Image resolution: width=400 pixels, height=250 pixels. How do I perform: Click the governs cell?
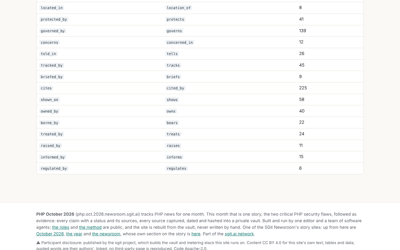[x=174, y=31]
